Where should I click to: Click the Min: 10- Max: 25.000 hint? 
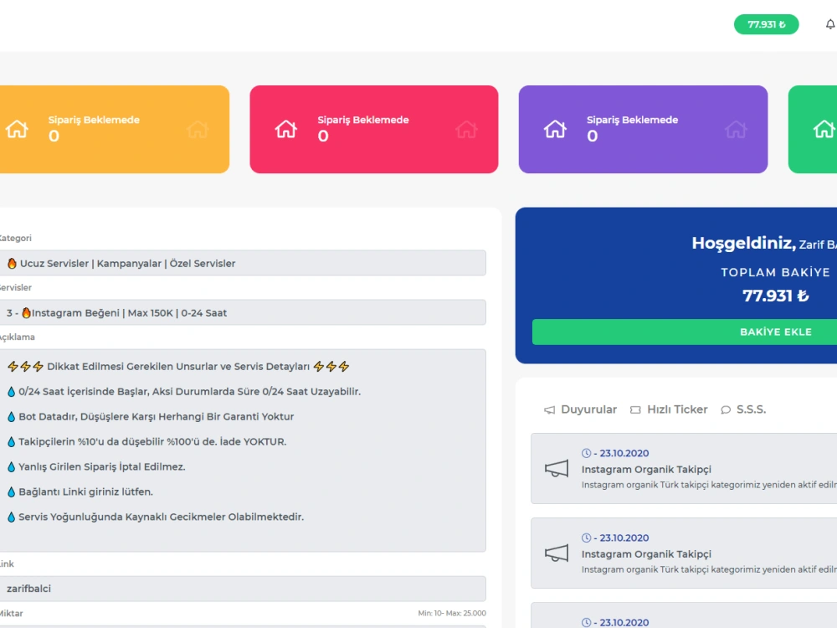452,613
